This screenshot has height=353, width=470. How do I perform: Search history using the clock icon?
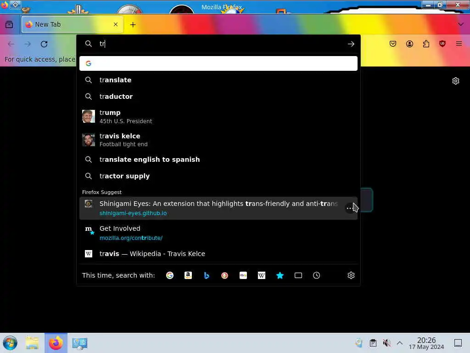click(317, 275)
